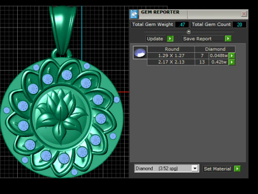Select the 2.17 X 2.13 size cell
The height and width of the screenshot is (194, 258).
[x=171, y=62]
